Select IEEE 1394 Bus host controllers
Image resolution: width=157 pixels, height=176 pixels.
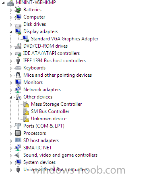pos(54,61)
